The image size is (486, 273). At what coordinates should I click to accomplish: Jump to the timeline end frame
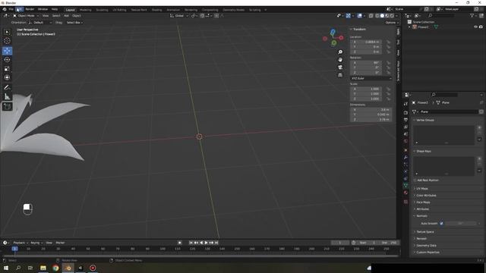(216, 243)
